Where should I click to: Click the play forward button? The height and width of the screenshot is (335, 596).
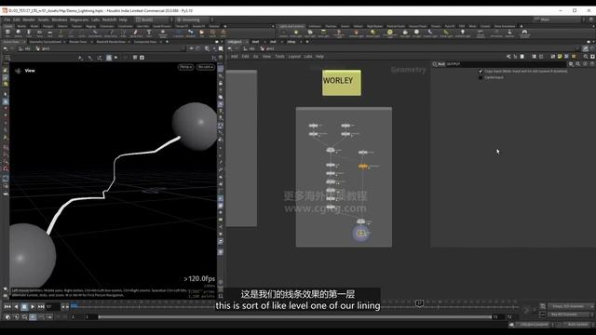pyautogui.click(x=33, y=306)
